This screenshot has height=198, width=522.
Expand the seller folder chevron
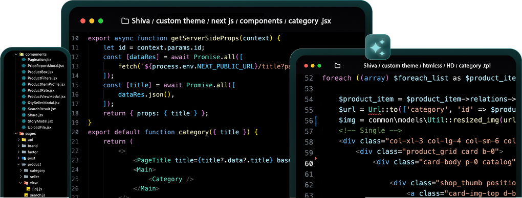click(21, 177)
